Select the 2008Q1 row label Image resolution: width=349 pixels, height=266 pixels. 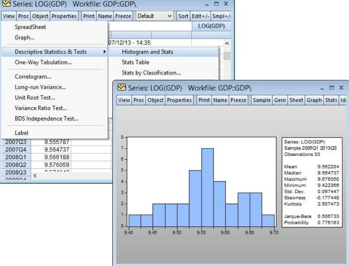point(16,158)
